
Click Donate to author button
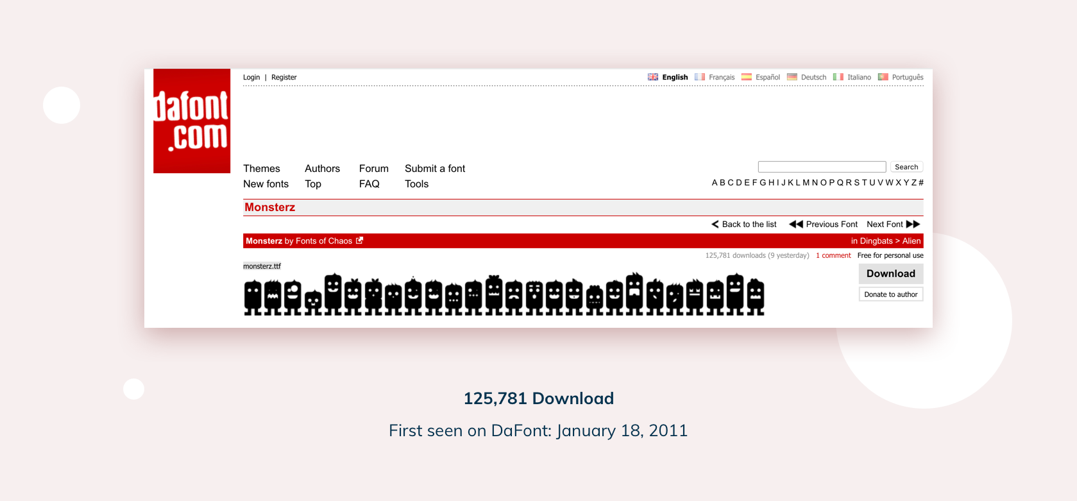click(x=891, y=294)
